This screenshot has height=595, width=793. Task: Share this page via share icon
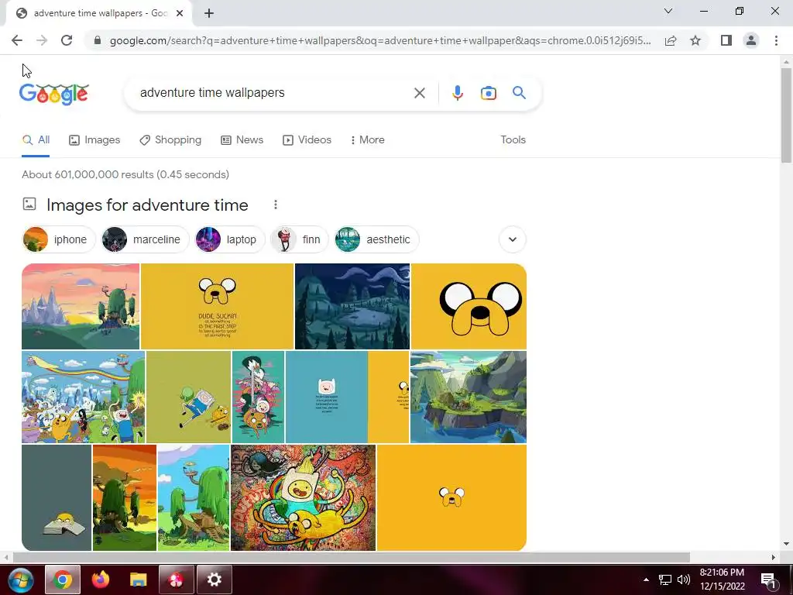point(671,40)
